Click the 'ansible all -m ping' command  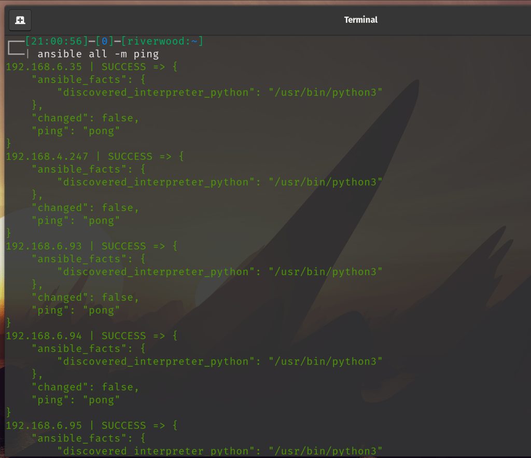[x=98, y=54]
